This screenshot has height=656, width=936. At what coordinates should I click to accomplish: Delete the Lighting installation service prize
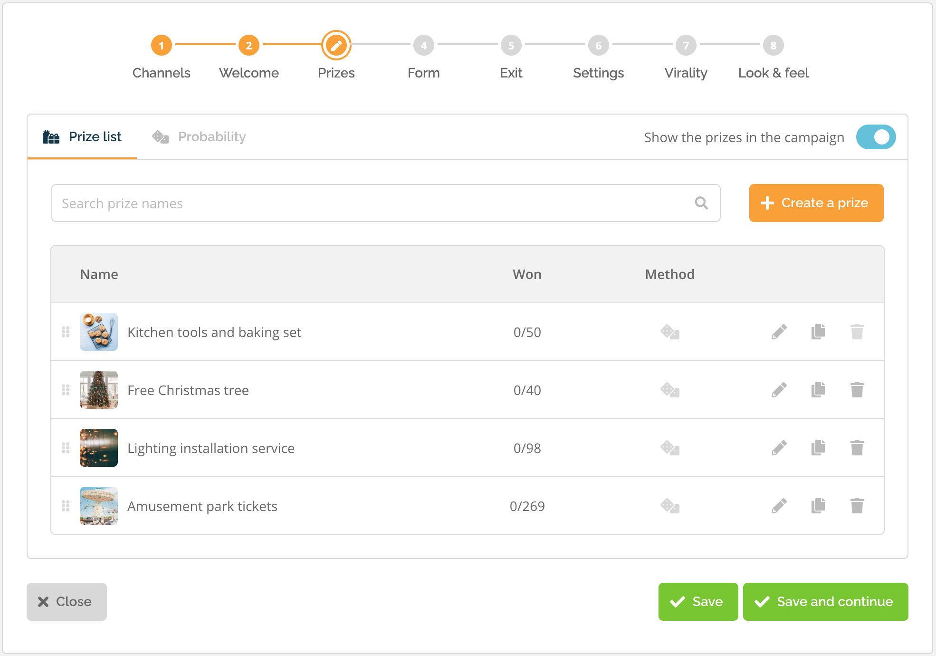click(x=857, y=448)
